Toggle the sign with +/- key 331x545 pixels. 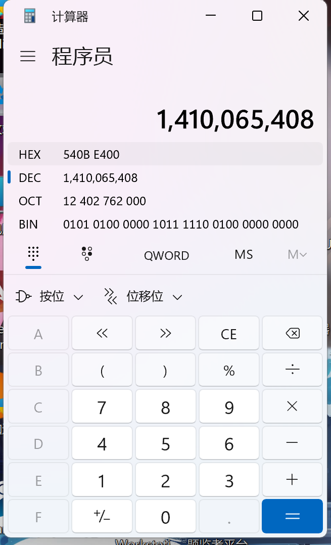pyautogui.click(x=102, y=517)
